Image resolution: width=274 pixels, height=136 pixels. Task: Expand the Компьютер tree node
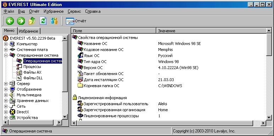click(x=6, y=44)
